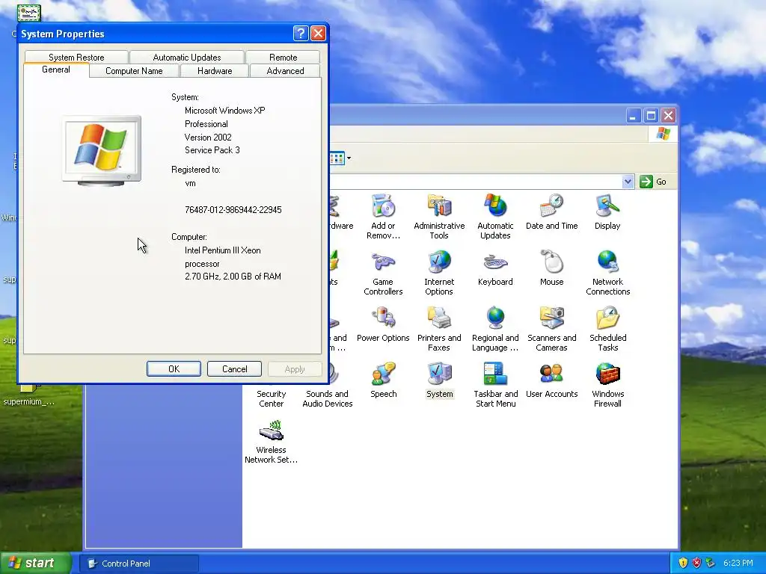Click Cancel in System Properties
Viewport: 766px width, 574px height.
[234, 369]
